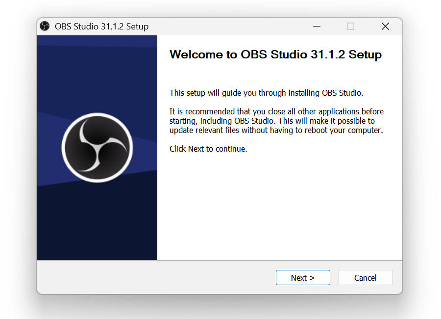
Task: Click the 'OBS Studio 31.1.2 Setup' title text
Action: (x=101, y=26)
